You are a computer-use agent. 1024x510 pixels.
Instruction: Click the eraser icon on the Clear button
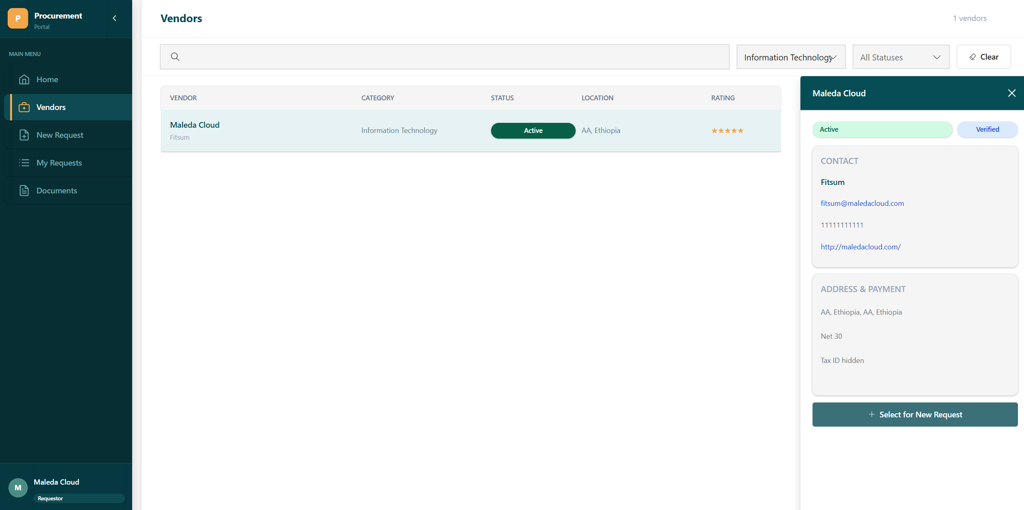973,57
